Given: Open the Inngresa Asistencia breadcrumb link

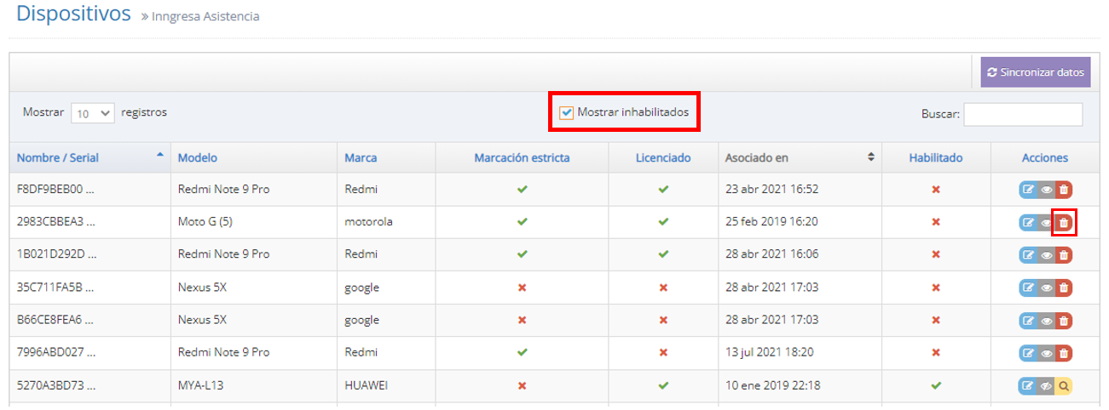Looking at the screenshot, I should [x=205, y=16].
